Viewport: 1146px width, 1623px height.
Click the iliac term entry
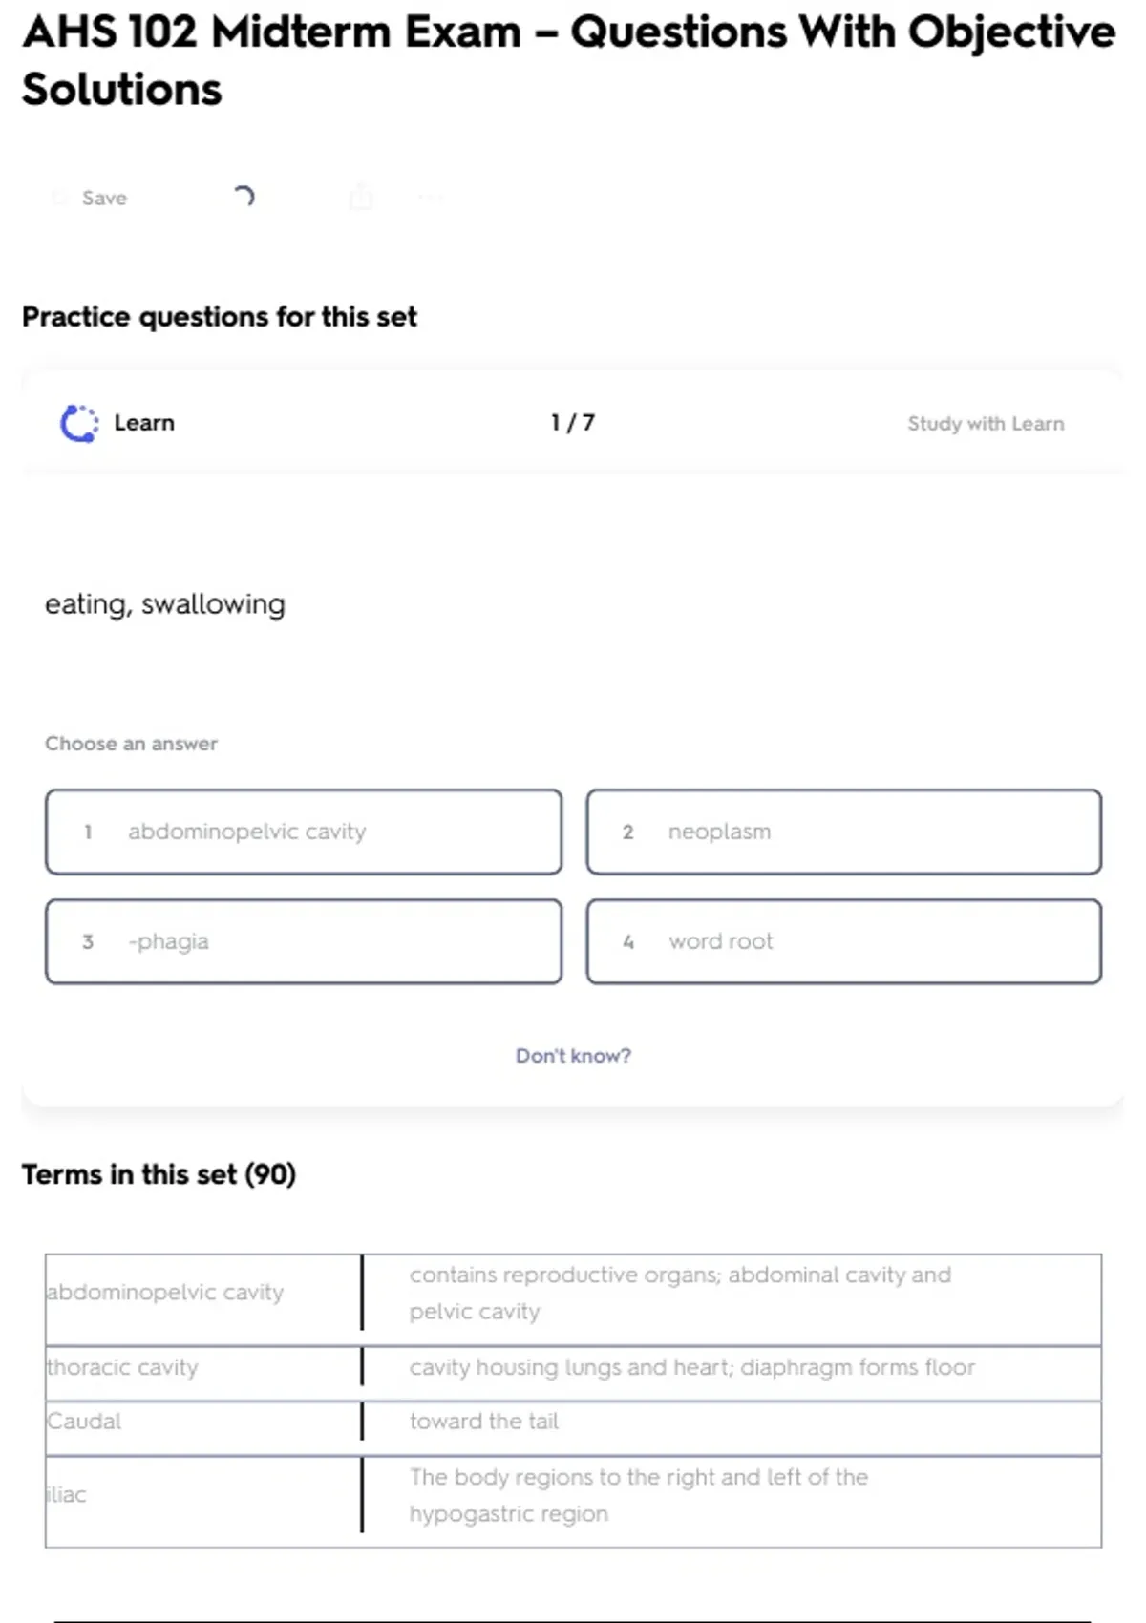coord(67,1495)
